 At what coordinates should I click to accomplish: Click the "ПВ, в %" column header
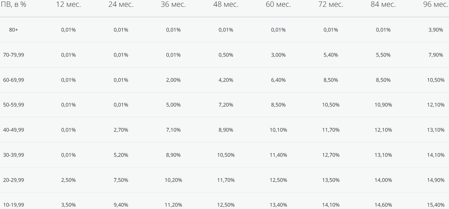[14, 4]
